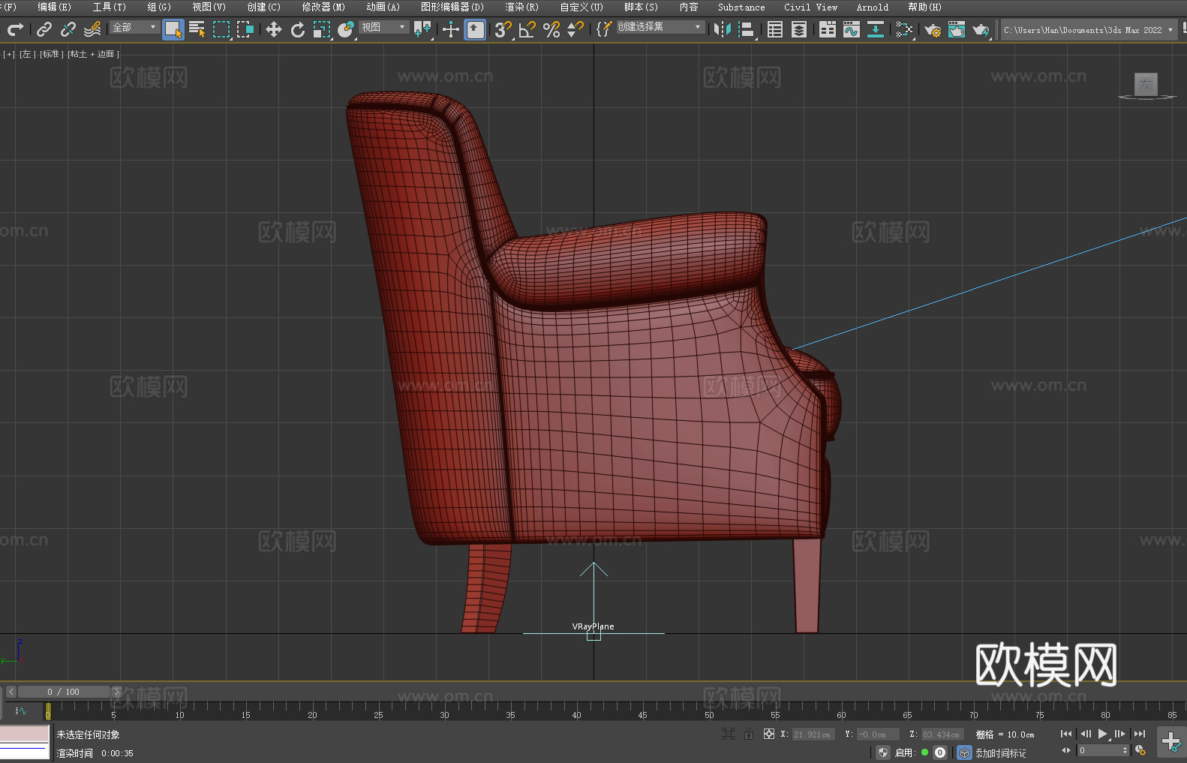This screenshot has height=763, width=1187.
Task: Click the [标准] viewport shading label
Action: 51,54
